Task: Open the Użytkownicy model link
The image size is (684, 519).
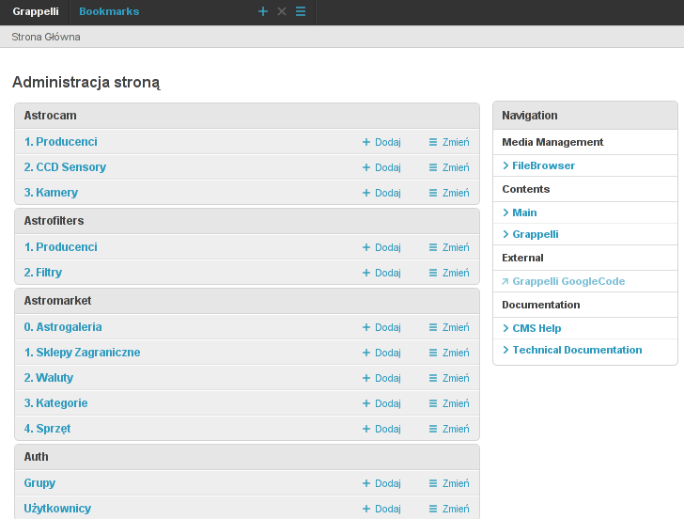Action: coord(57,509)
